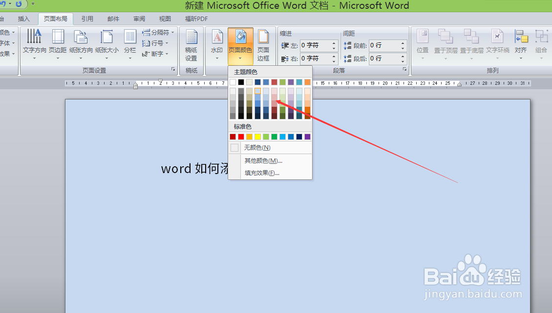The image size is (552, 313).
Task: Open the customize quick access toolbar dropdown
Action: click(x=33, y=4)
